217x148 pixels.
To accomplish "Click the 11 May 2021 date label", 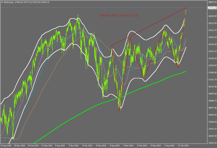I will [x=47, y=146].
